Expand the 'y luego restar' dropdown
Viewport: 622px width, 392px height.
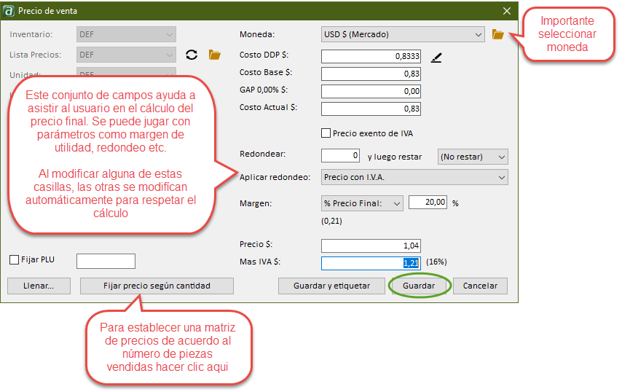click(x=473, y=157)
